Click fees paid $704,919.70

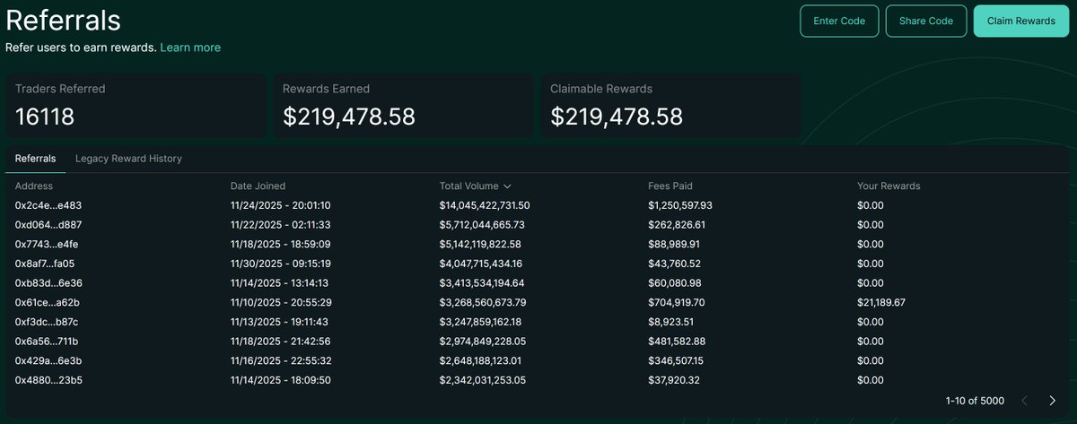(x=677, y=302)
